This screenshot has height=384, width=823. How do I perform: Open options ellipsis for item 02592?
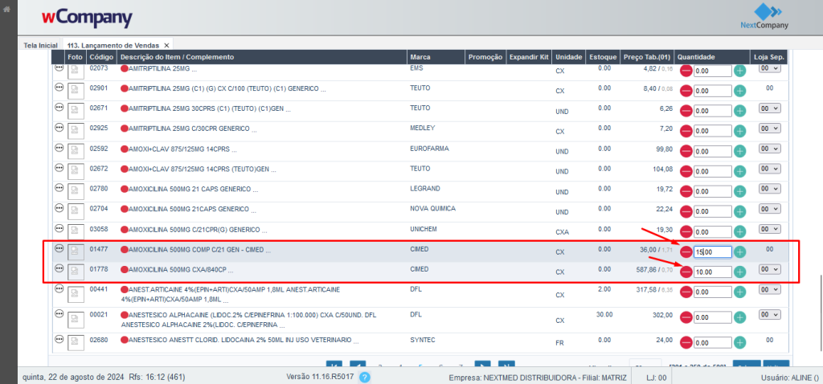tap(59, 149)
